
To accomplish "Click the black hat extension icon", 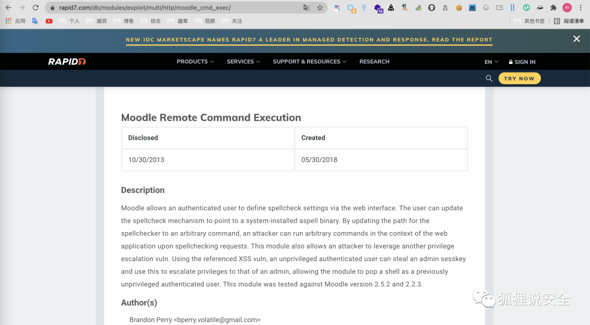I will coord(540,8).
